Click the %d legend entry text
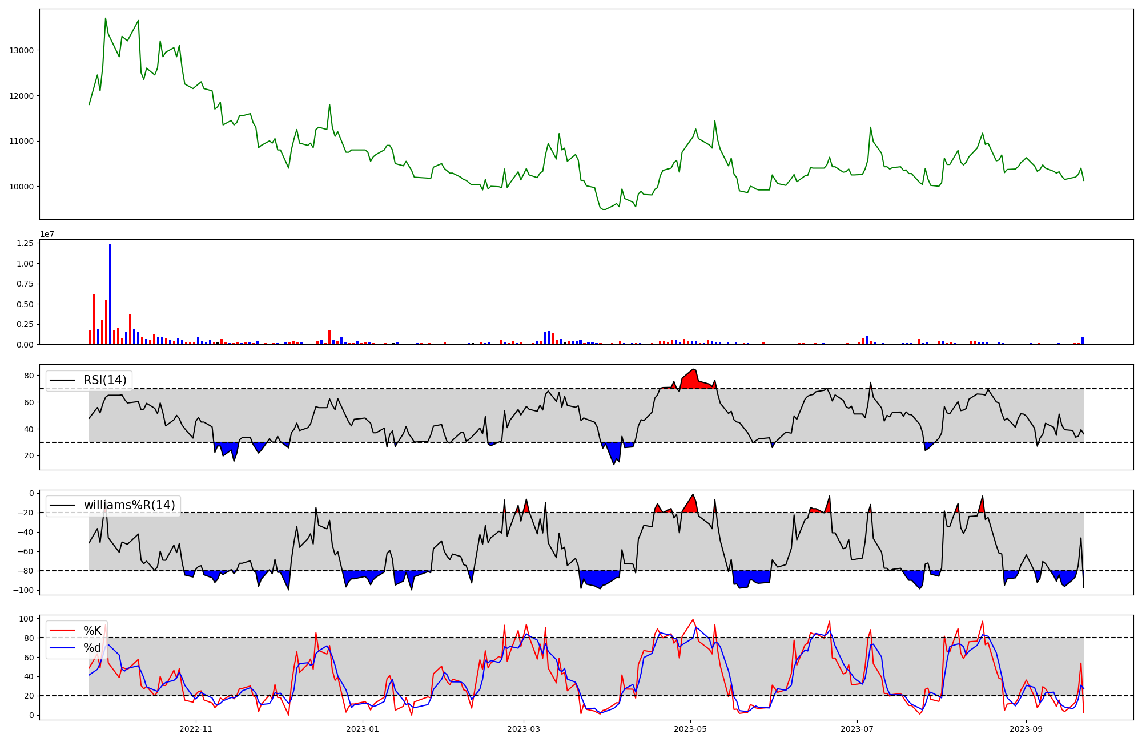The height and width of the screenshot is (742, 1142). point(93,648)
